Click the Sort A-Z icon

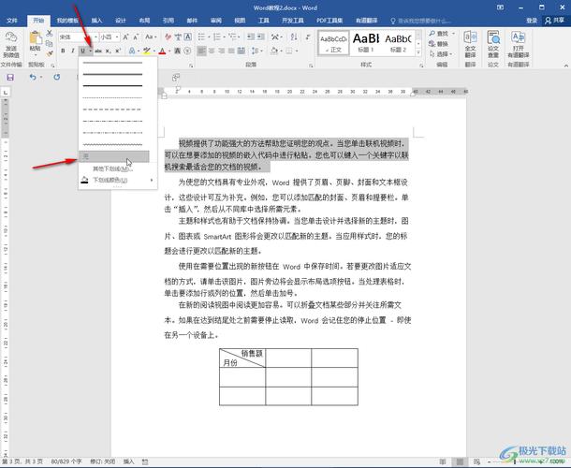[x=294, y=37]
